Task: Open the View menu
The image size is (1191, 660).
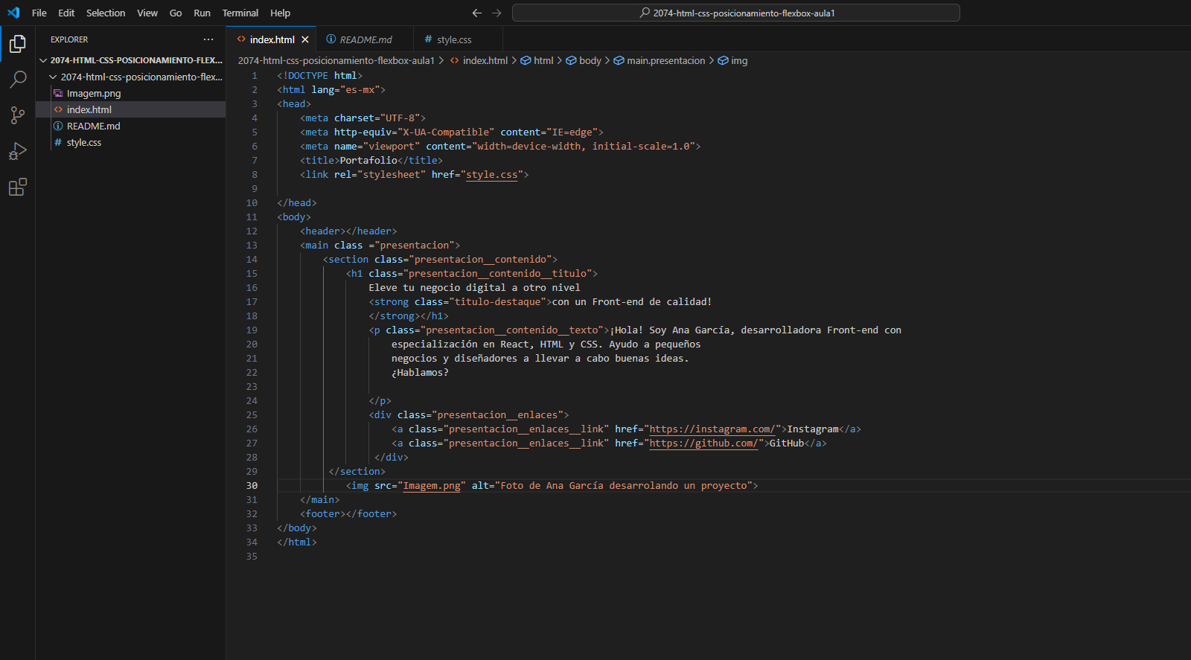Action: [147, 13]
